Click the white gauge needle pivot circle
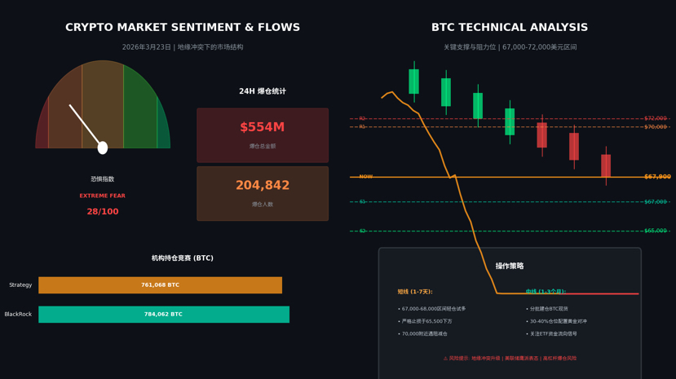This screenshot has height=379, width=676. point(103,148)
